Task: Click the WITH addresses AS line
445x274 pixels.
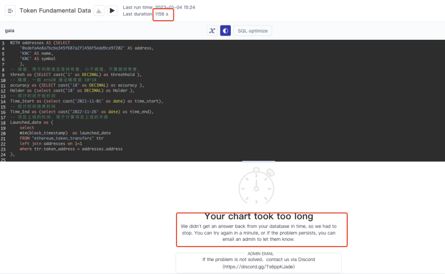Action: coord(40,43)
